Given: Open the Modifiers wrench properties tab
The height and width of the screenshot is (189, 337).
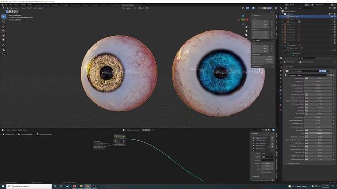Looking at the screenshot, I should 281,91.
